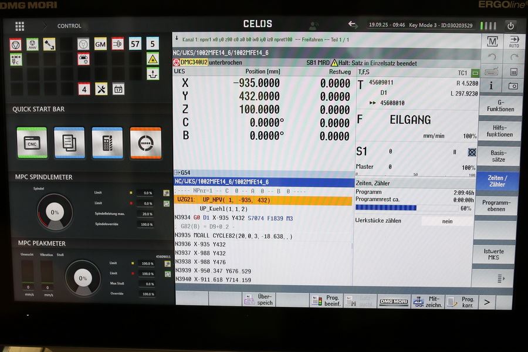Viewport: 528px width, 352px height.
Task: Select program line N3937 X-988 Y432
Action: pos(263,253)
